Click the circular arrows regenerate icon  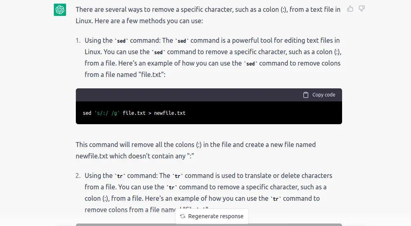tap(183, 216)
